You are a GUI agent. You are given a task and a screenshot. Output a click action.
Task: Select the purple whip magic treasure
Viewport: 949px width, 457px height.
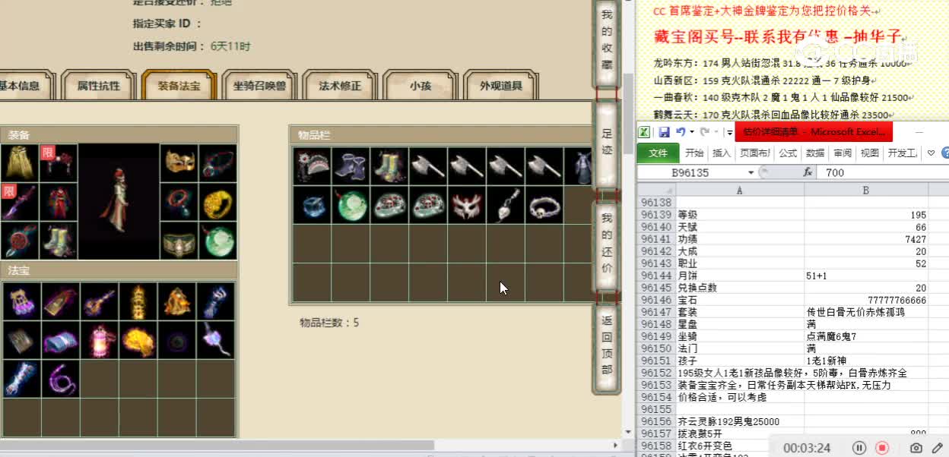pyautogui.click(x=60, y=378)
